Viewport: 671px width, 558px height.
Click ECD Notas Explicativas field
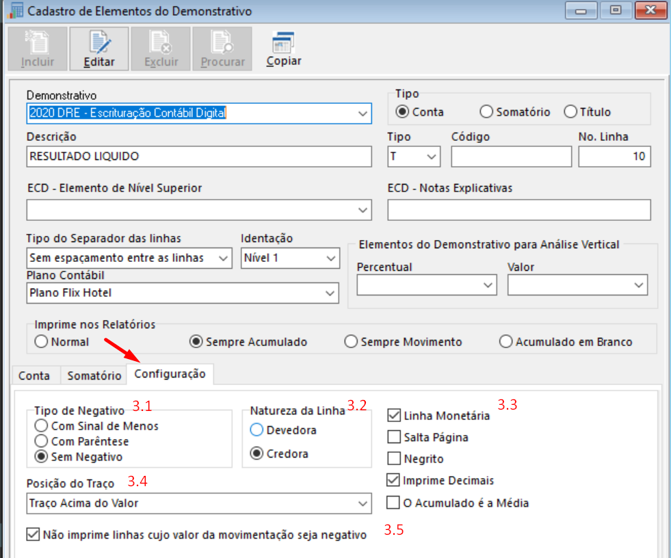point(519,210)
